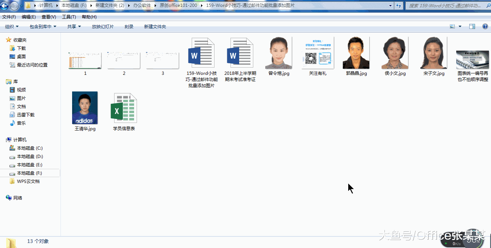Image resolution: width=491 pixels, height=248 pixels.
Task: Open the 图片 library
Action: (x=21, y=98)
